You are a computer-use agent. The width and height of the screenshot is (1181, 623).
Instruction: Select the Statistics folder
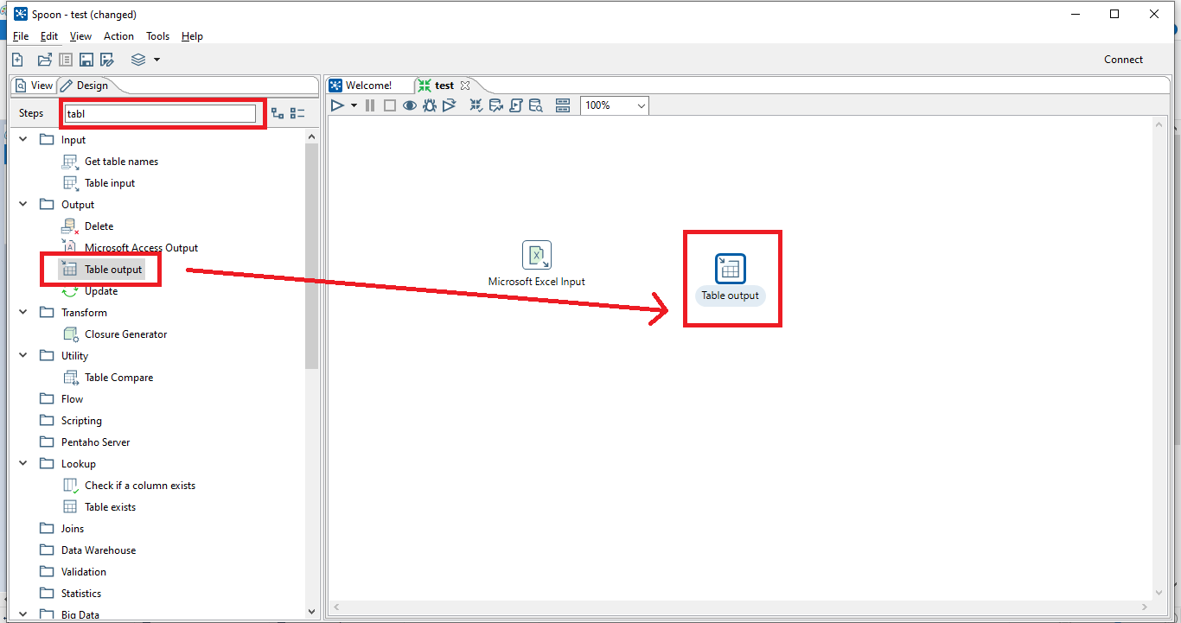[x=80, y=594]
